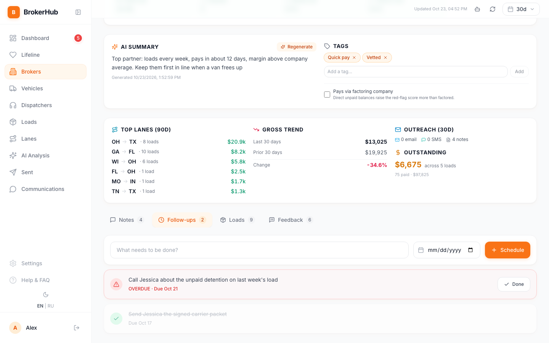Open Settings in sidebar
This screenshot has height=343, width=549.
46,263
